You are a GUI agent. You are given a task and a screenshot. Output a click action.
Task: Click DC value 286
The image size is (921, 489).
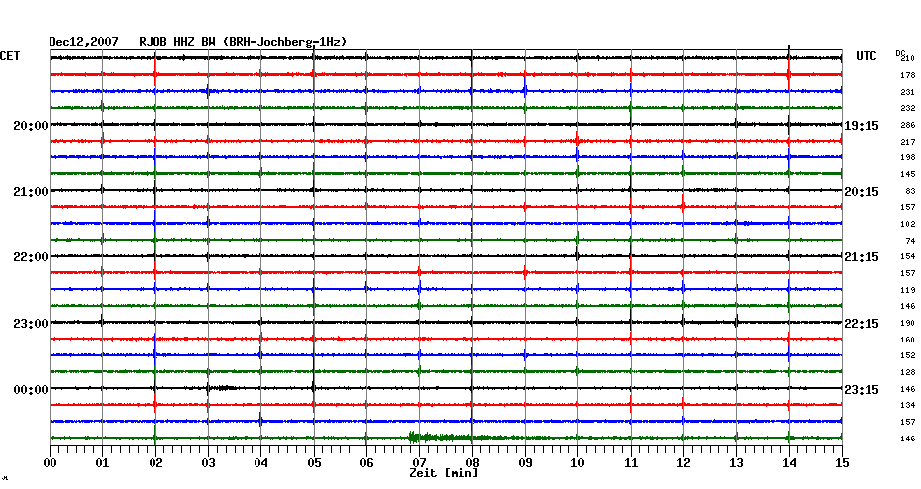tap(908, 125)
